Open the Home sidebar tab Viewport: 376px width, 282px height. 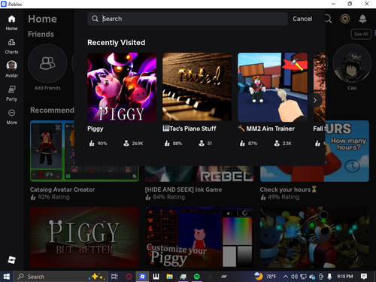pyautogui.click(x=11, y=23)
